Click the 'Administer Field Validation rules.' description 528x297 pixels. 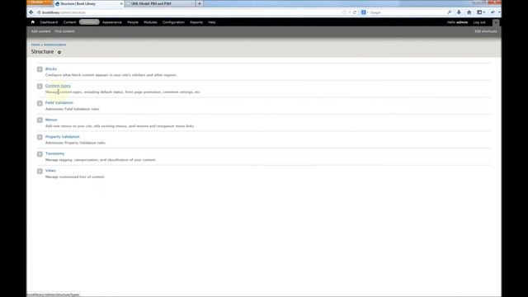point(73,109)
